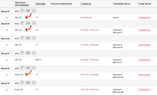
Task: Click the Вагон 10 row label
Action: (x=5, y=83)
